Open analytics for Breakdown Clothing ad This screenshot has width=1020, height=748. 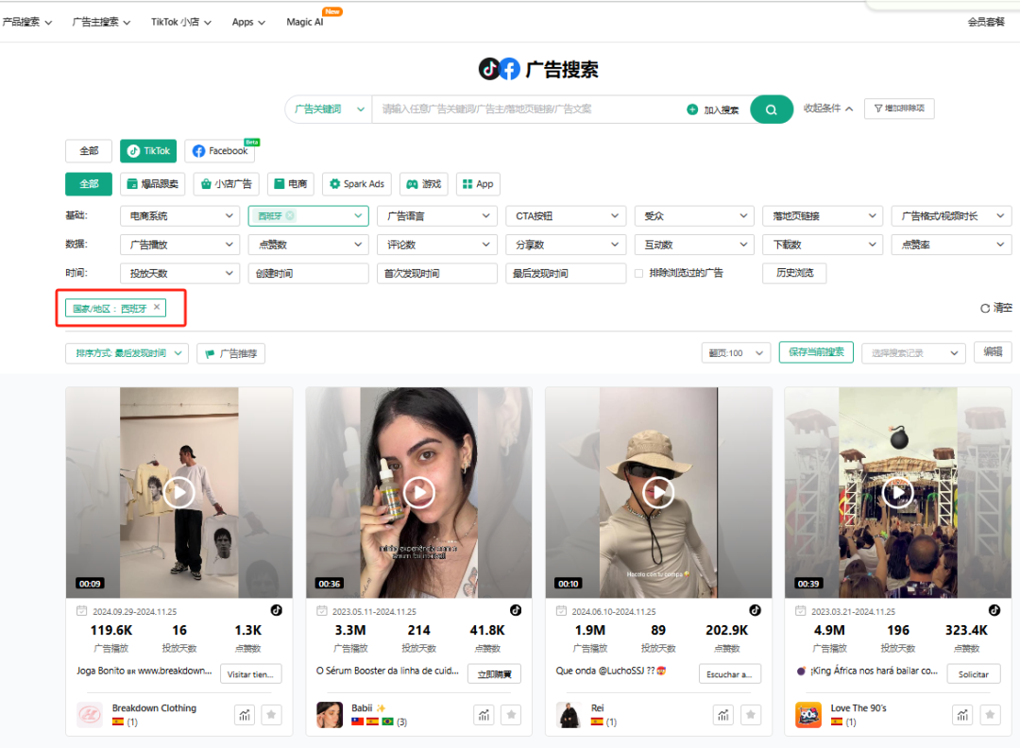[x=244, y=715]
